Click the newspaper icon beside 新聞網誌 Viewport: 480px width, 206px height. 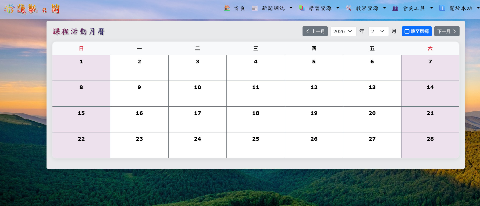[254, 8]
